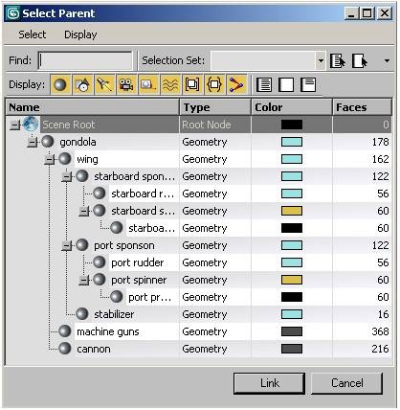400x410 pixels.
Task: Toggle the Display Geometry filter icon
Action: click(60, 85)
